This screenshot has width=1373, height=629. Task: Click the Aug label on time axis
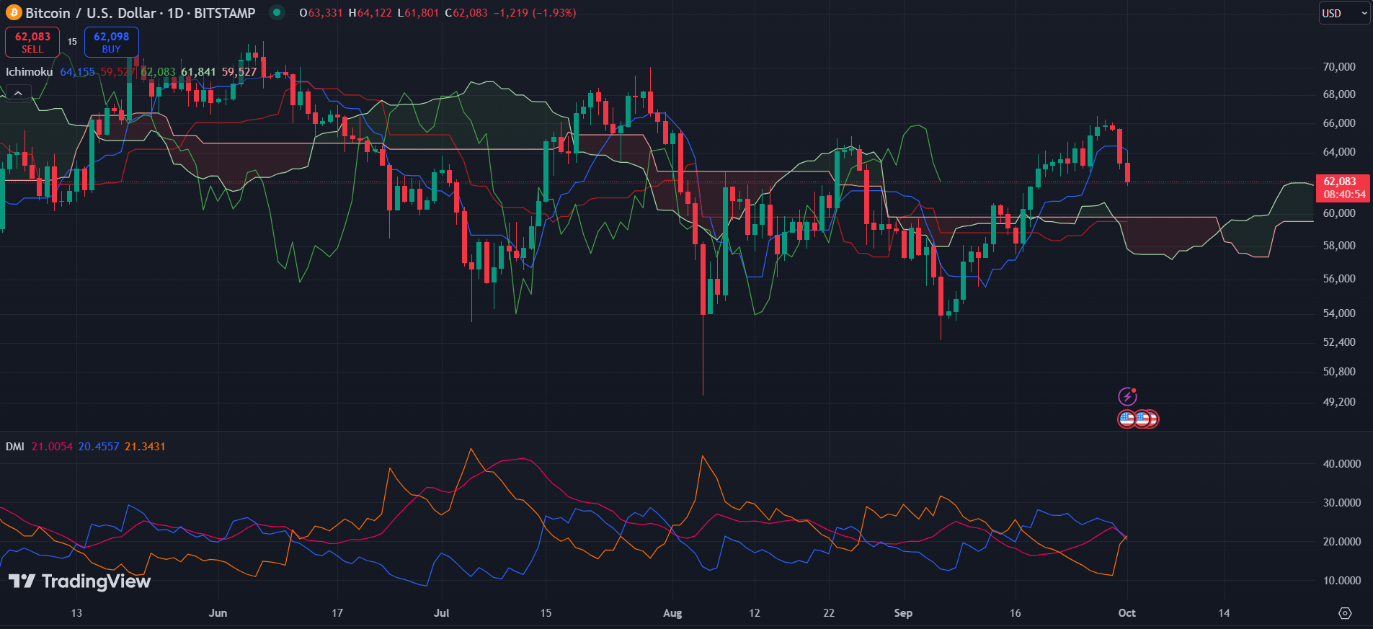pyautogui.click(x=672, y=613)
